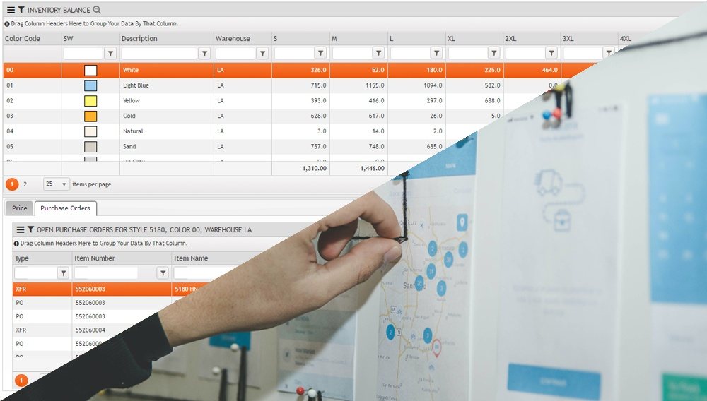This screenshot has width=707, height=401.
Task: Open the Type column filter icon
Action: pyautogui.click(x=64, y=273)
